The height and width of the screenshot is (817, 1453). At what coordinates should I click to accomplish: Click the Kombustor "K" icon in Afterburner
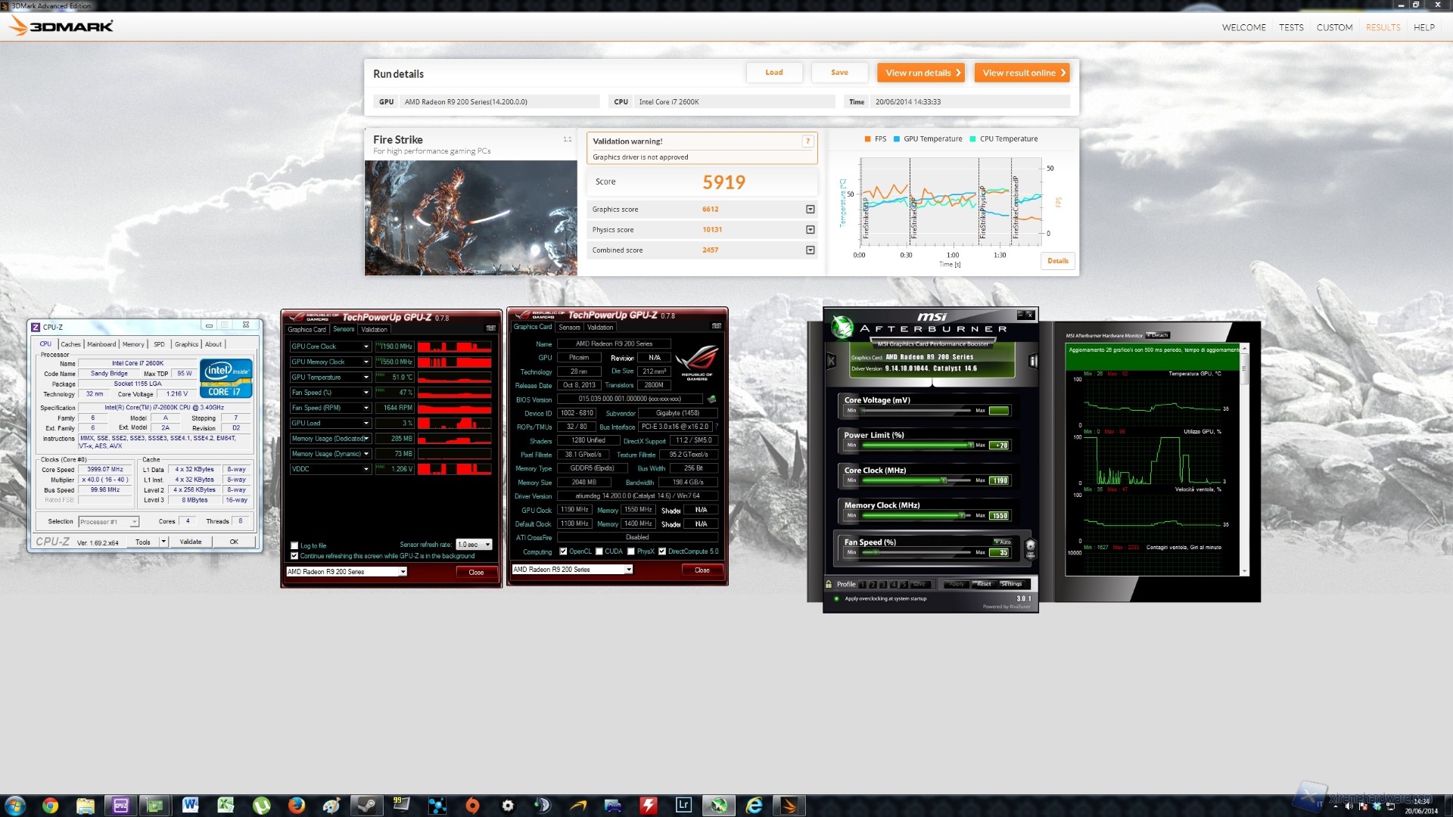coord(831,361)
